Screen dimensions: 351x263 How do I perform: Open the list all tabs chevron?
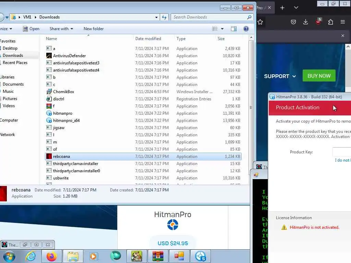[296, 8]
